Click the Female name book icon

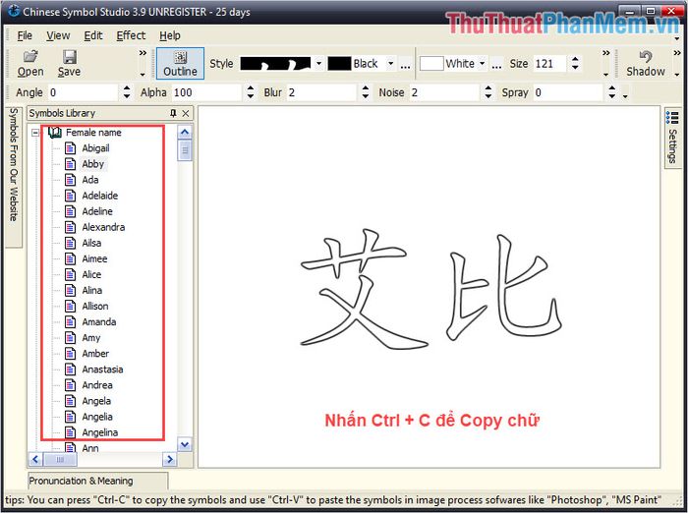[x=55, y=132]
